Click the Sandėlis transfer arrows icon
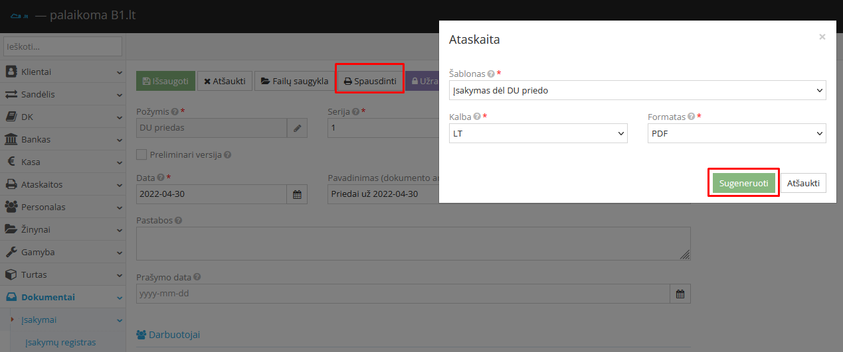 [x=11, y=94]
